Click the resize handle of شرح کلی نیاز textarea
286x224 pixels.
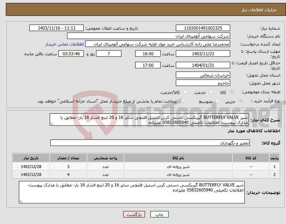52,124
